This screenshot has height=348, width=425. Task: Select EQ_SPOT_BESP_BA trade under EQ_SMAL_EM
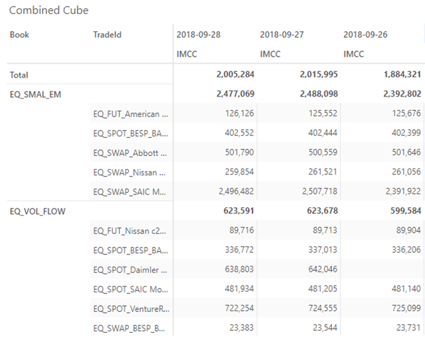[131, 134]
